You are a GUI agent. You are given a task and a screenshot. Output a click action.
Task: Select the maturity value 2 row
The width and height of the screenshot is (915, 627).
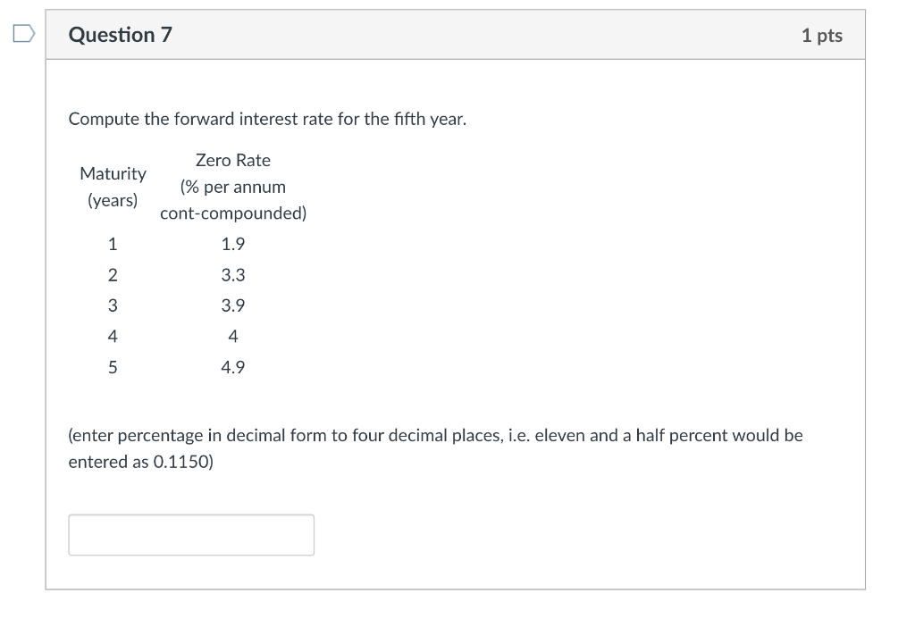[x=113, y=274]
